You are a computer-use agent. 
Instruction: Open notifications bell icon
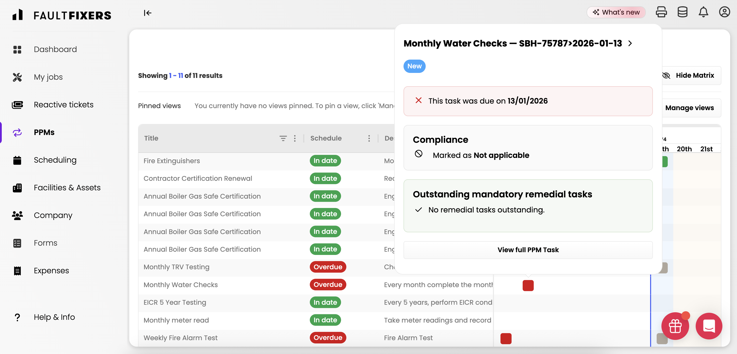703,12
